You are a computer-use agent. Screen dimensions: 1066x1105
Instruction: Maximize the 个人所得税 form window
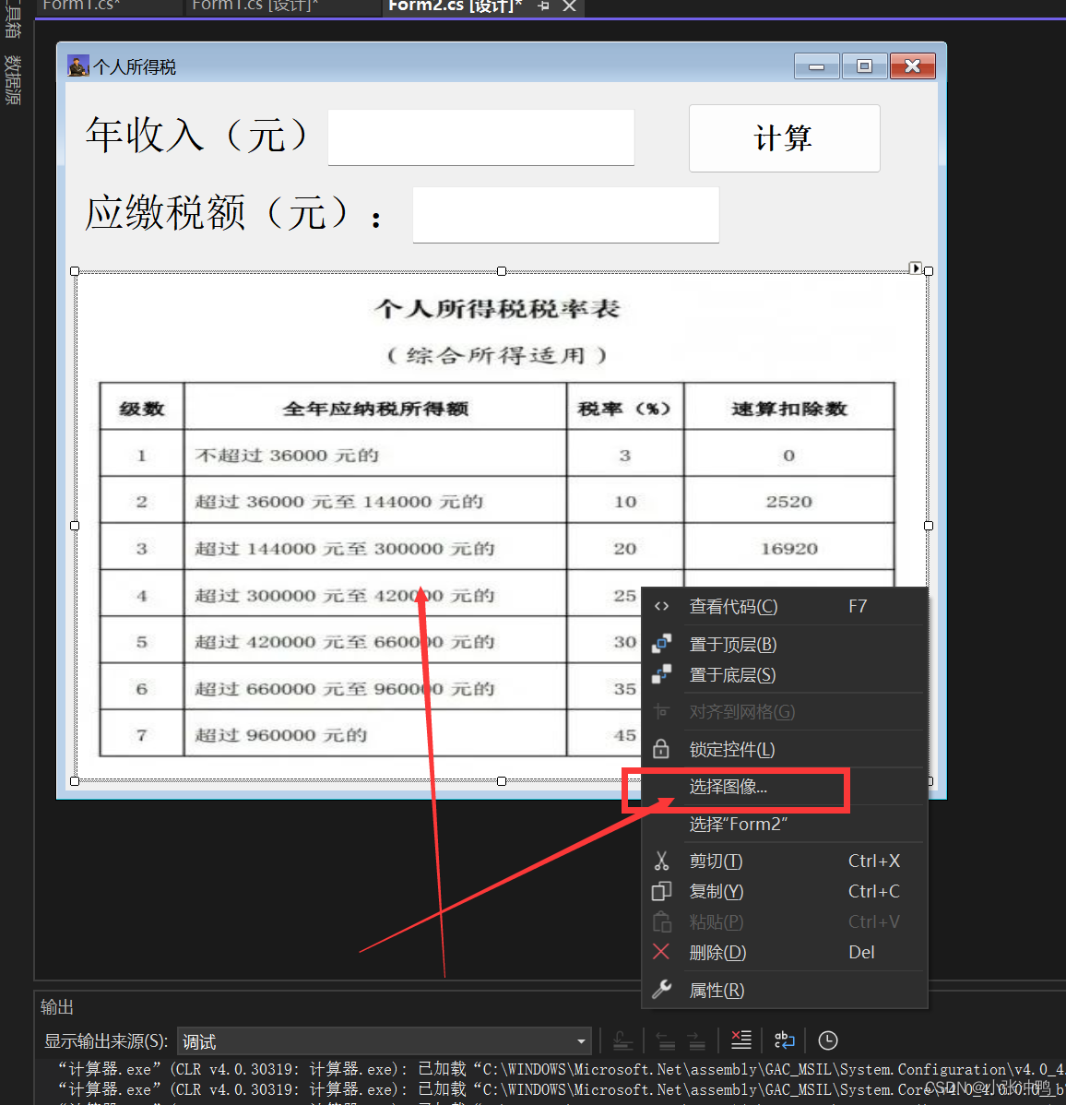point(864,66)
